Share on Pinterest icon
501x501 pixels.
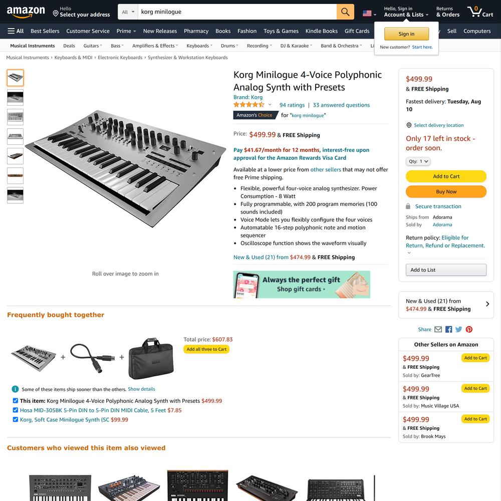(469, 329)
